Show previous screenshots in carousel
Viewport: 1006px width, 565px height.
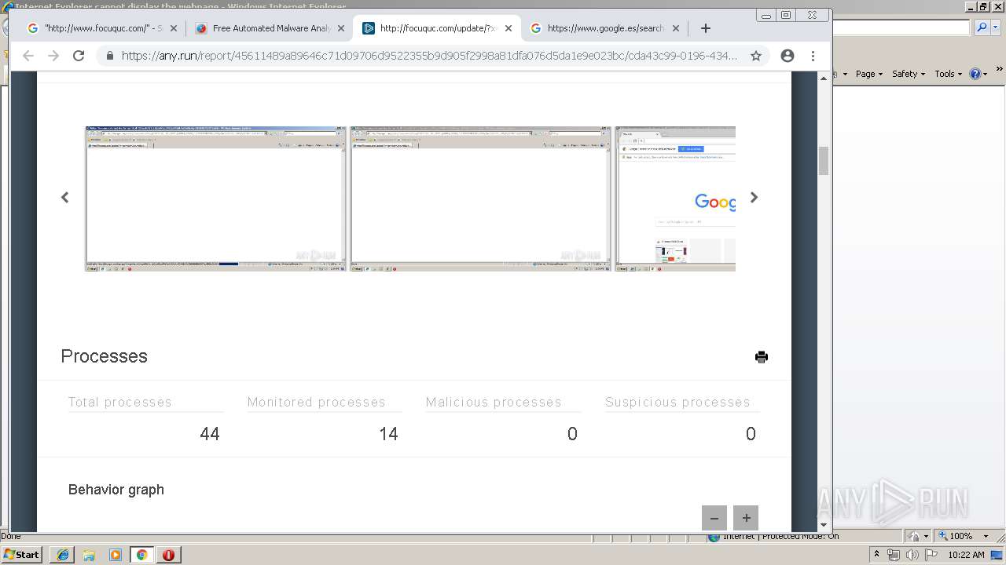[65, 198]
